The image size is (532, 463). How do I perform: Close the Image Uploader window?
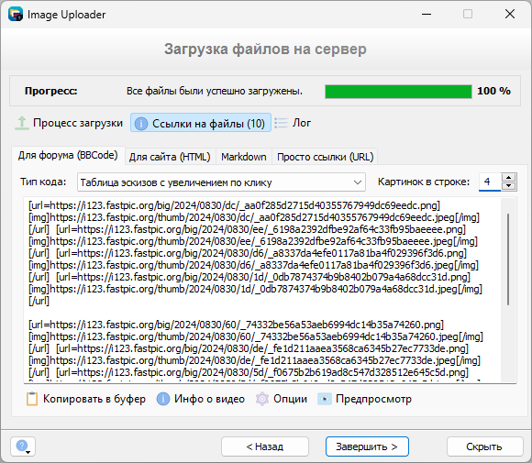tap(510, 14)
